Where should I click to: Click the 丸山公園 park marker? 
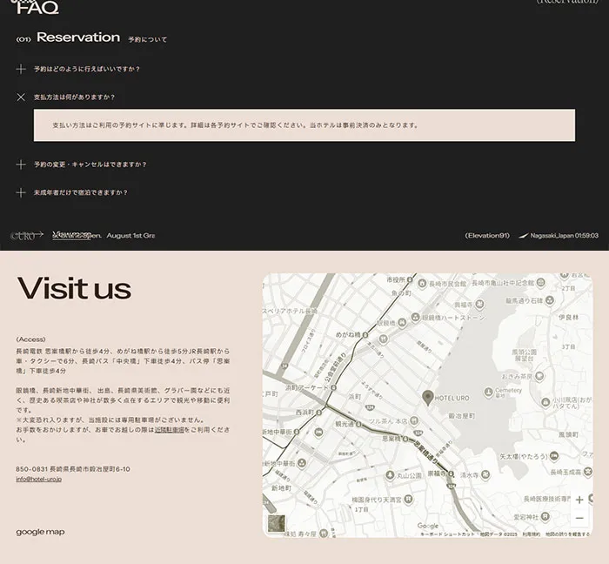pos(390,475)
